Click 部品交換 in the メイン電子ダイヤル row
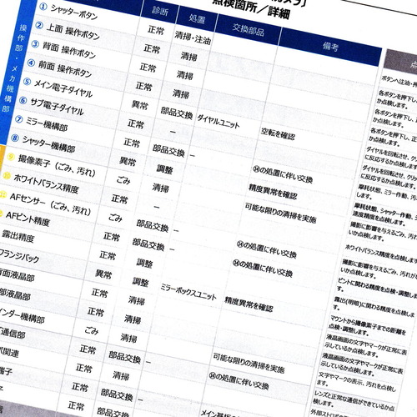The image size is (417, 417). tap(177, 113)
